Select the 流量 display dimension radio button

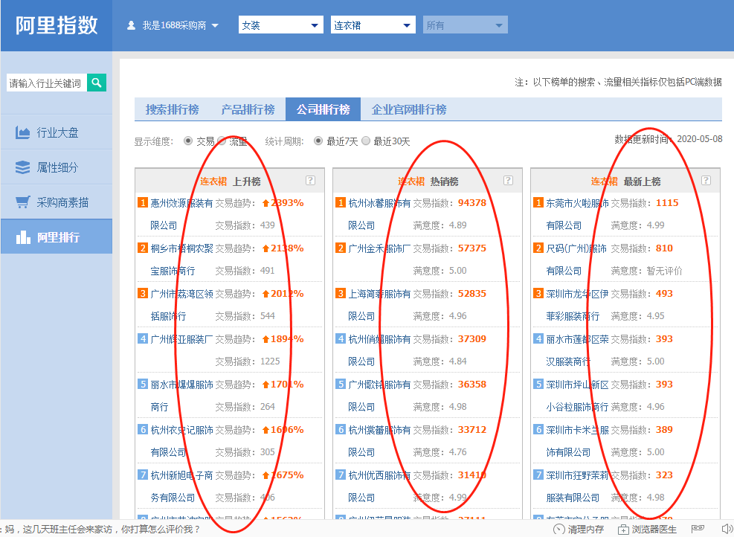tap(222, 141)
